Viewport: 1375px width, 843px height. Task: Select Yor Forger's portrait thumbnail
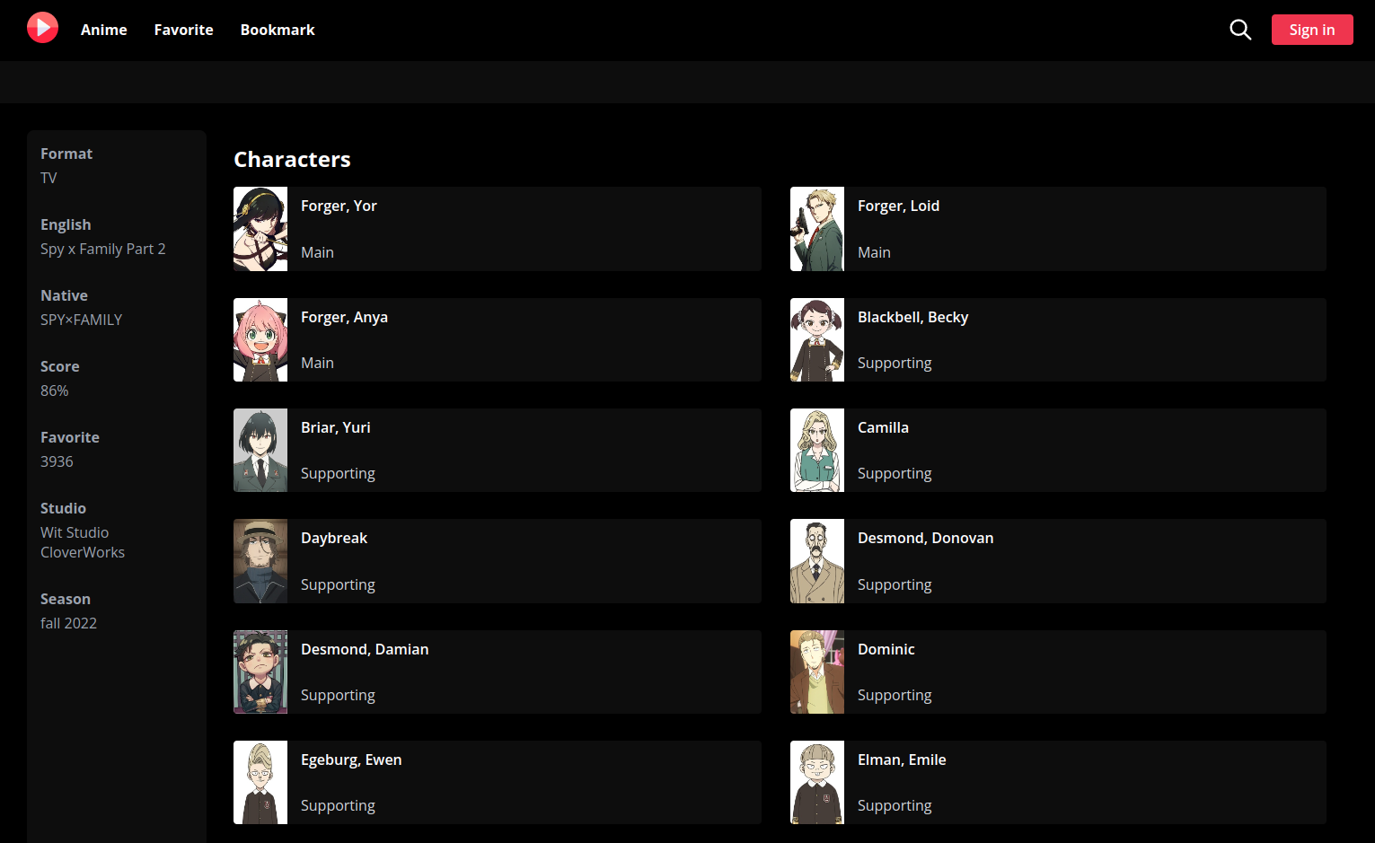[260, 229]
